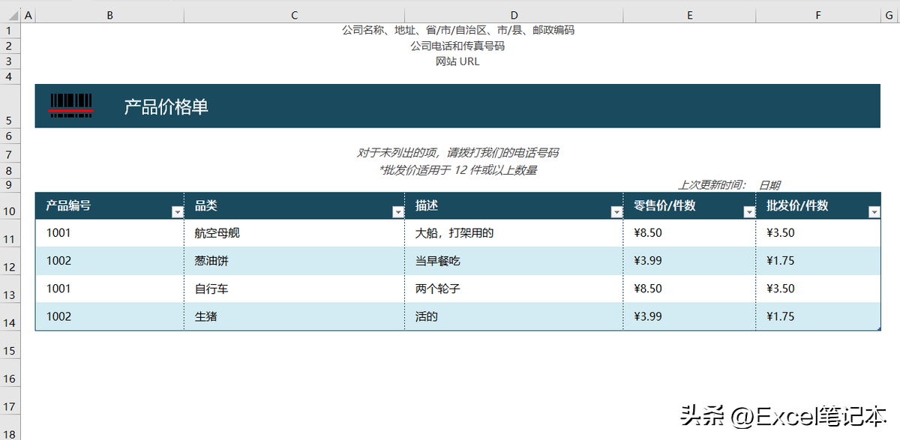Click the table resize handle at bottom-right corner

[878, 328]
